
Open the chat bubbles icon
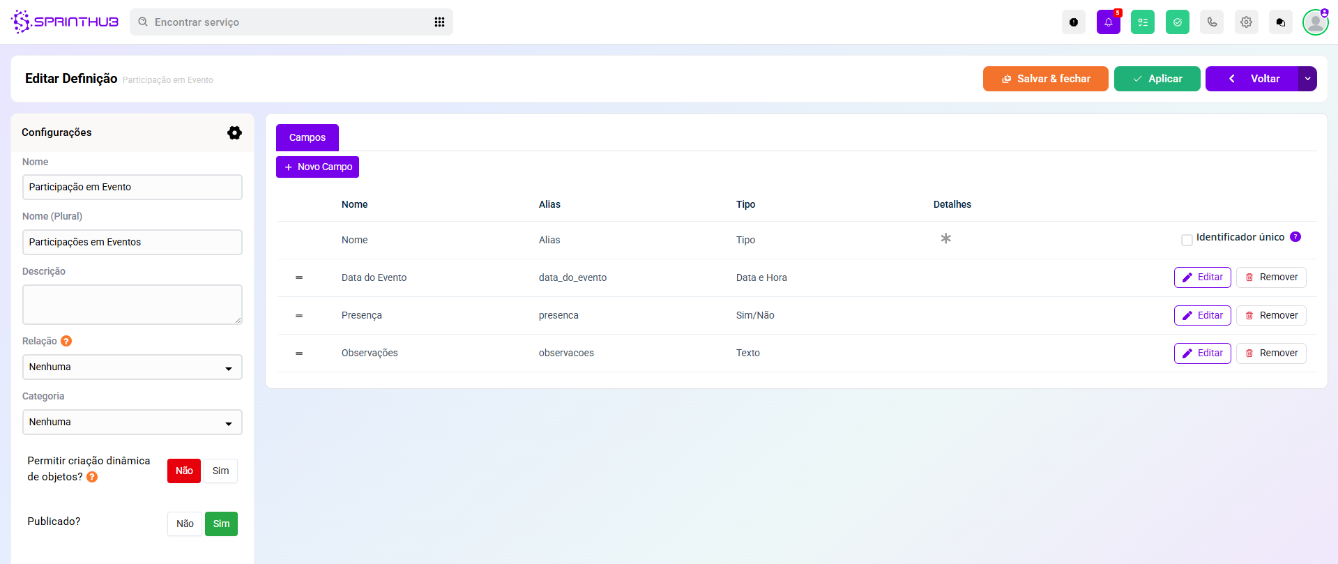click(1280, 22)
